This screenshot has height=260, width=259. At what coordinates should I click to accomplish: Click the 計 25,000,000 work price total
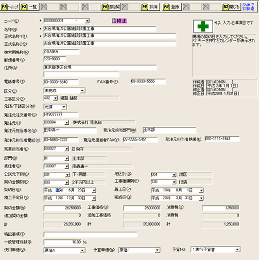pyautogui.click(x=142, y=224)
